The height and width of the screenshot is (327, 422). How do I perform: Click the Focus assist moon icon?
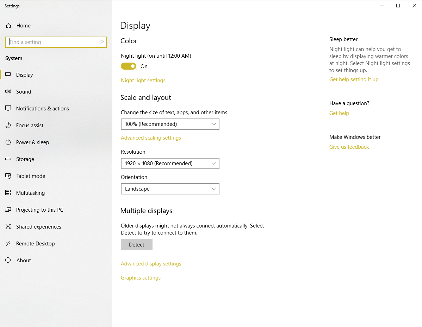(x=8, y=126)
